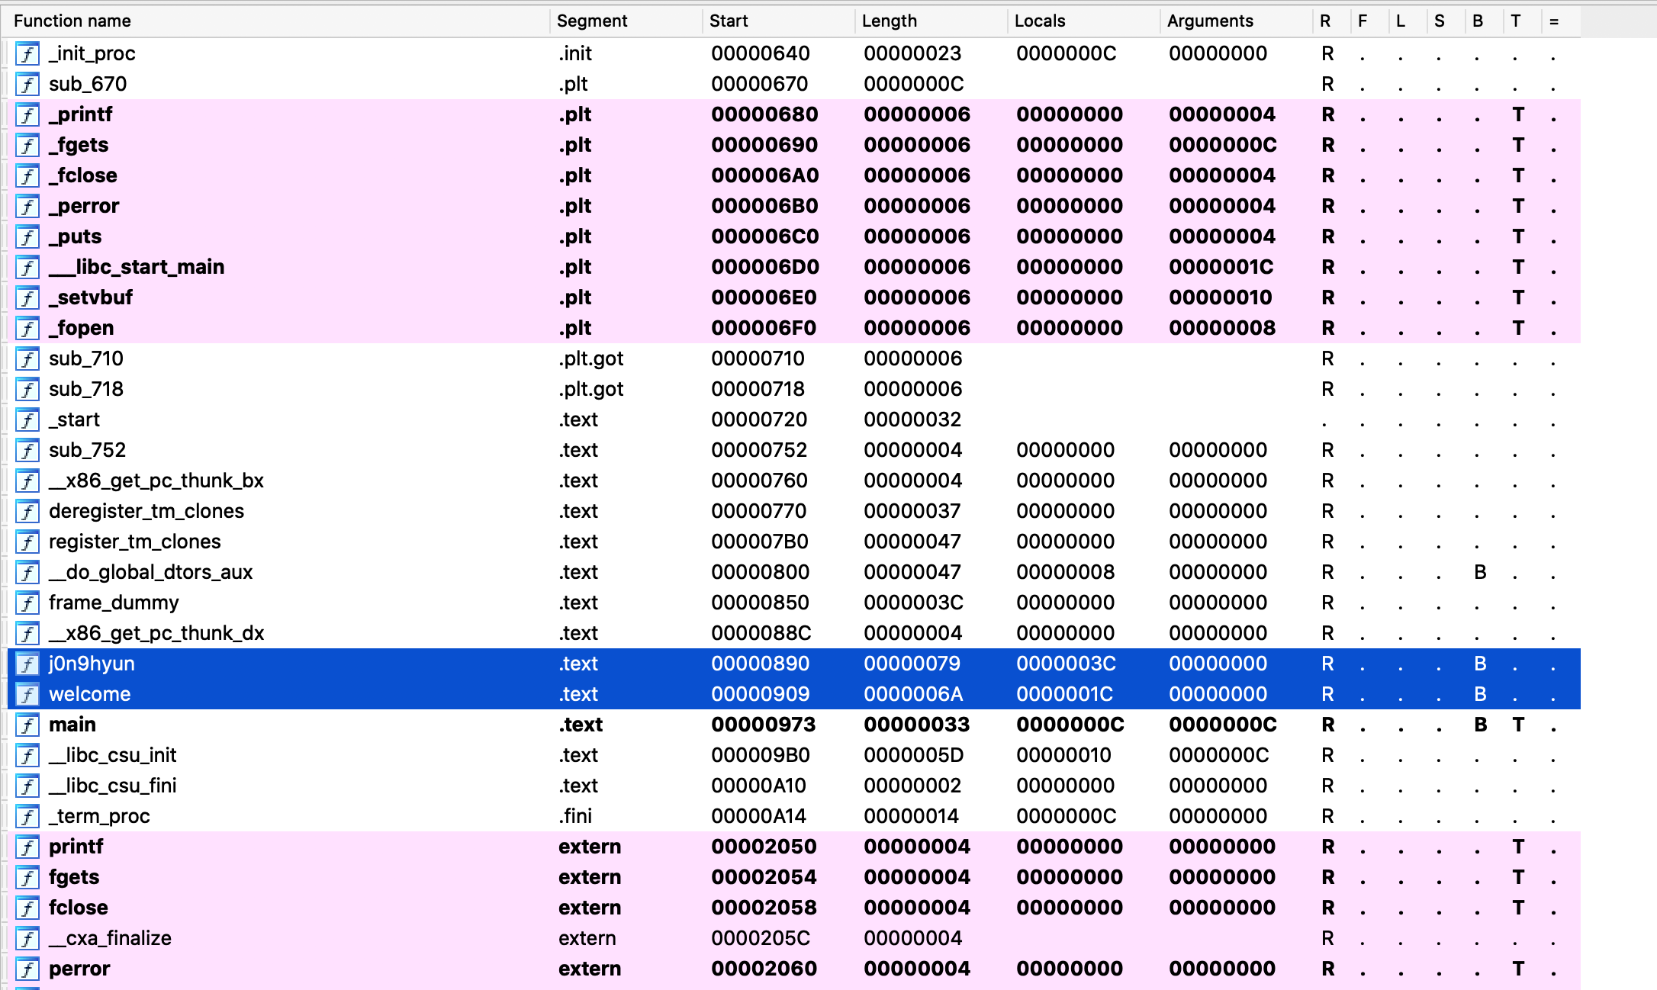Click the function icon next to _start

click(x=27, y=420)
